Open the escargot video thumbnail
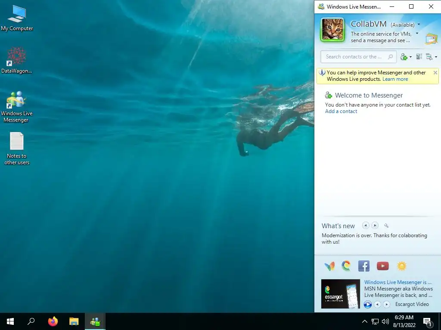 point(340,294)
